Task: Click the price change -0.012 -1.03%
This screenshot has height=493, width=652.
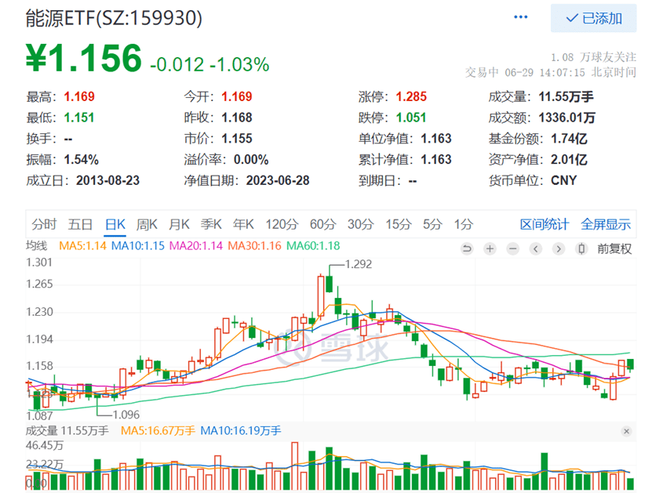Action: tap(209, 64)
